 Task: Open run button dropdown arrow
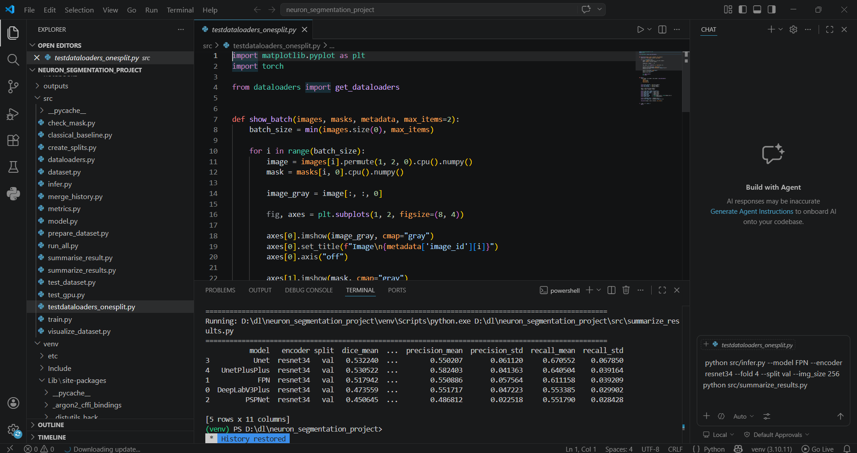pyautogui.click(x=649, y=29)
